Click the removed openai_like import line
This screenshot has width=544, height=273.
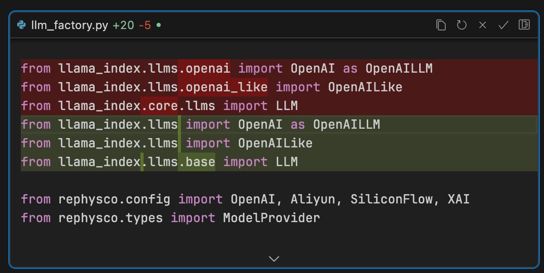[279, 87]
